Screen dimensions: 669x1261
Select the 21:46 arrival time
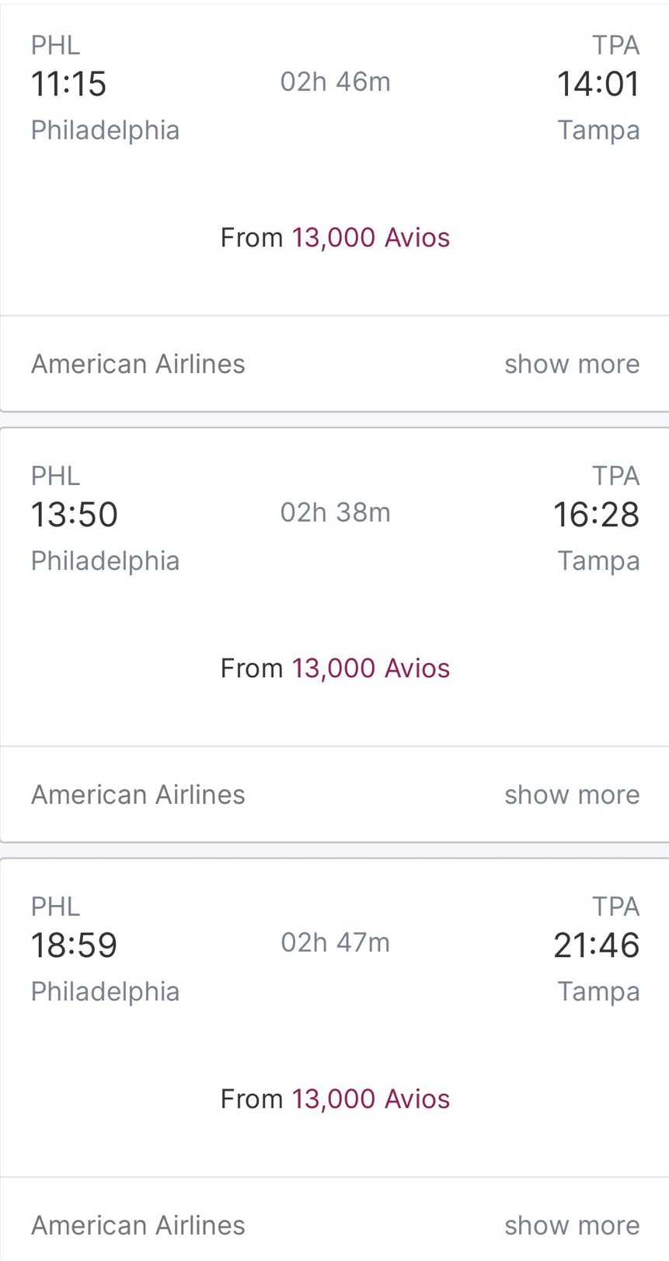point(596,945)
